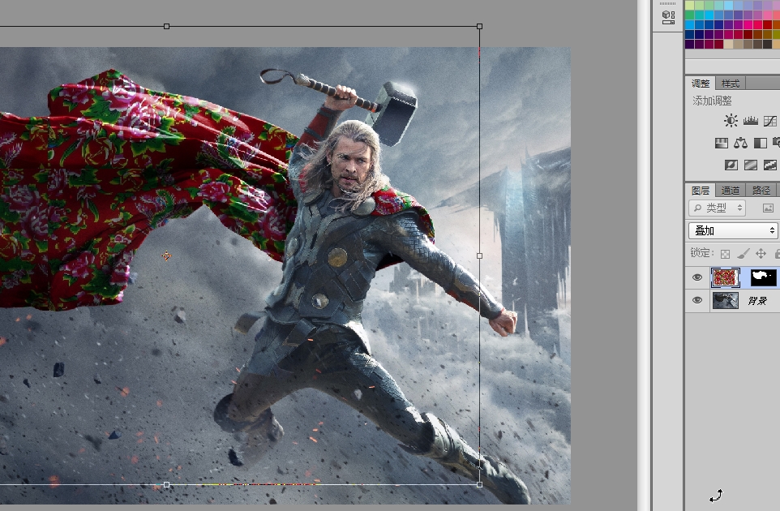Open the 3D properties panel icon
This screenshot has width=780, height=511.
coord(669,17)
